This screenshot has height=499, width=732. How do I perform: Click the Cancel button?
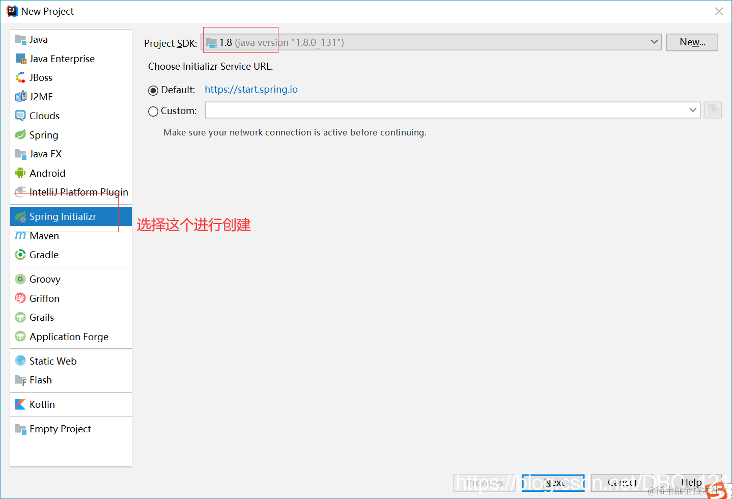click(622, 482)
